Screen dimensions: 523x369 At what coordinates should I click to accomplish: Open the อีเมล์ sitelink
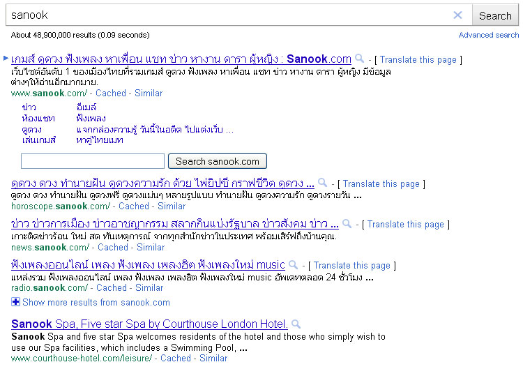(x=86, y=107)
